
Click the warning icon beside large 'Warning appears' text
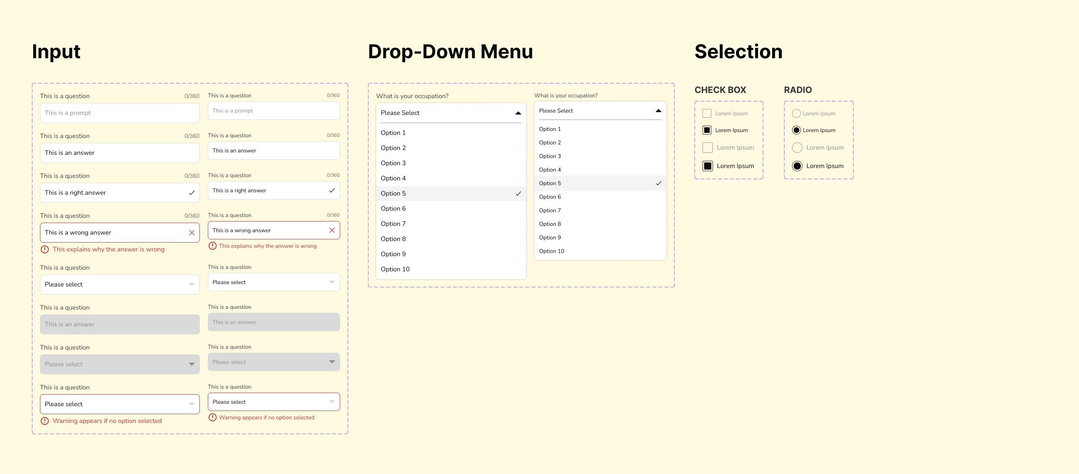pos(44,421)
